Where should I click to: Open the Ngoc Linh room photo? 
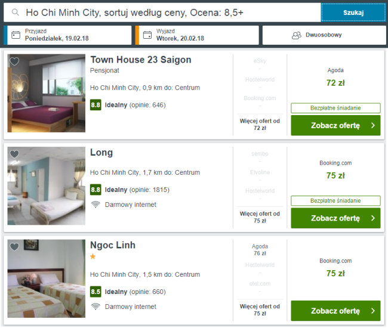click(x=47, y=278)
